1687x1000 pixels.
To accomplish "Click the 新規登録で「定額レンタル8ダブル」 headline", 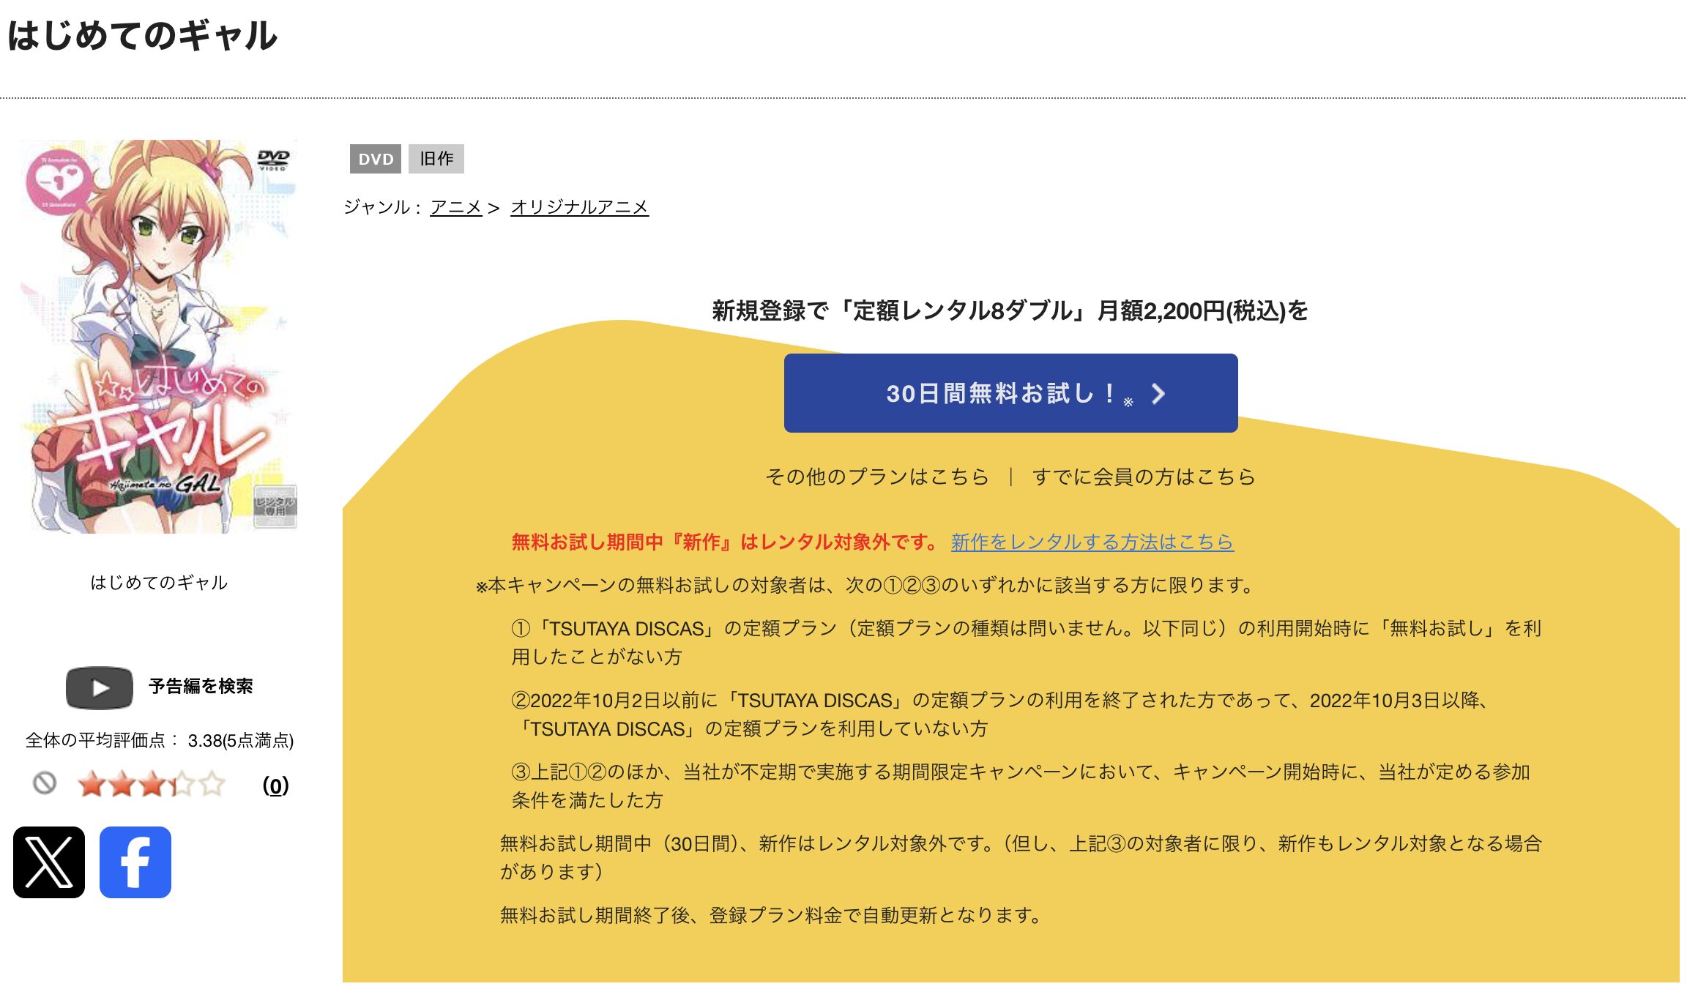I will pos(1010,310).
